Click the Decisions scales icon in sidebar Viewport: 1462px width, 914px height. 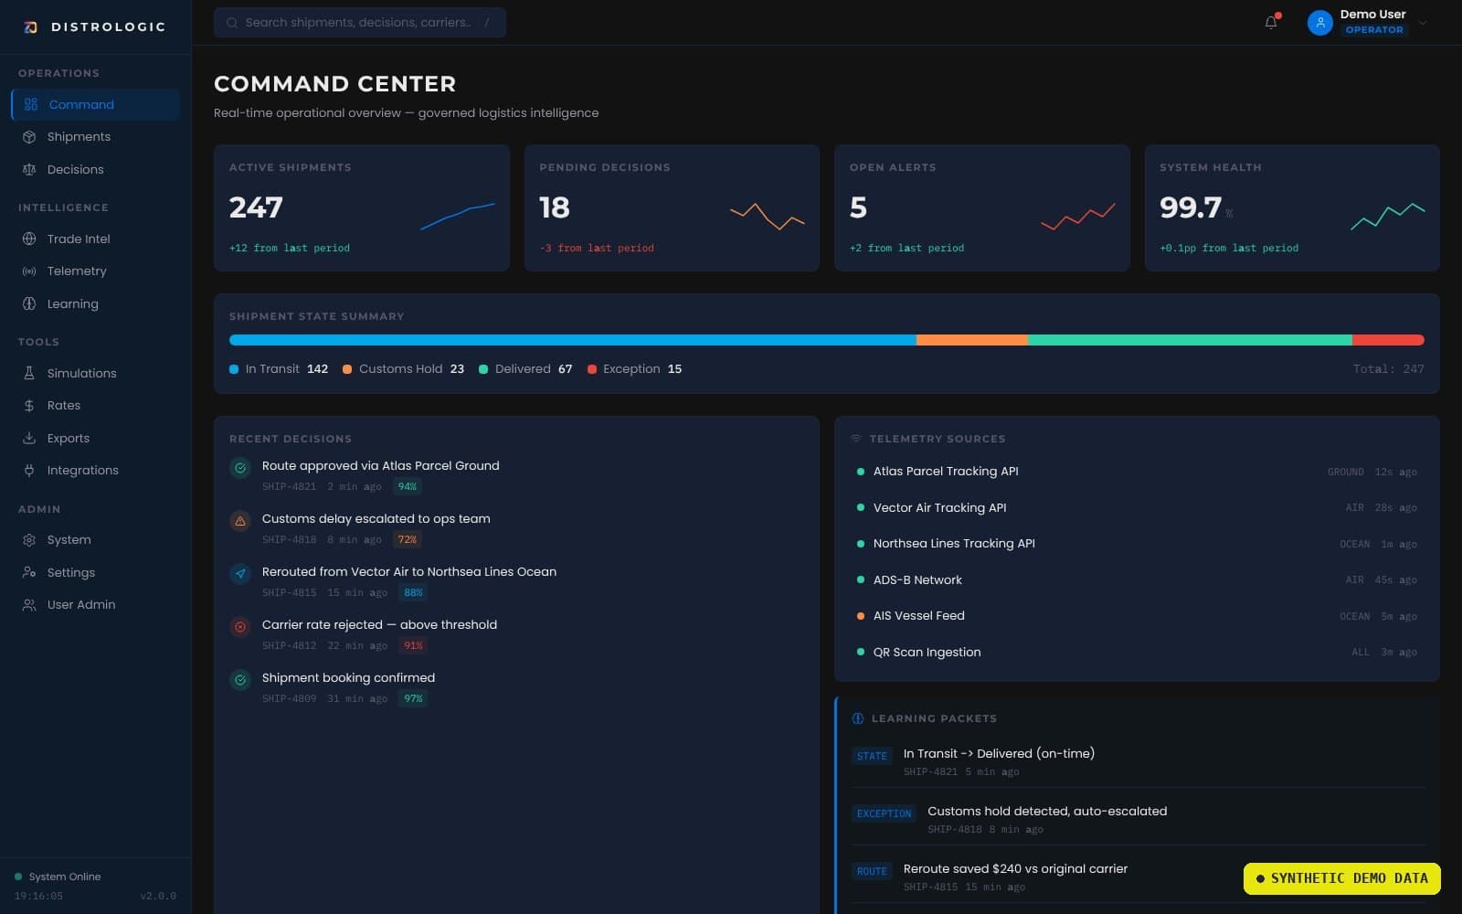[29, 169]
